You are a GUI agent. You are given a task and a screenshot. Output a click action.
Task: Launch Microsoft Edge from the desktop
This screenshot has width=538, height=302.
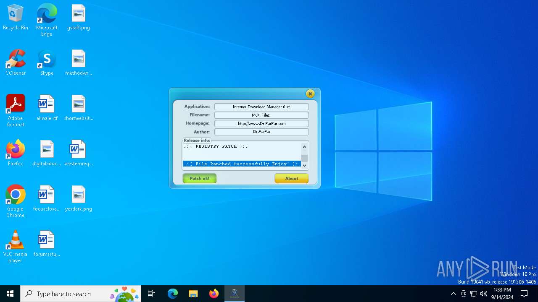pos(47,20)
